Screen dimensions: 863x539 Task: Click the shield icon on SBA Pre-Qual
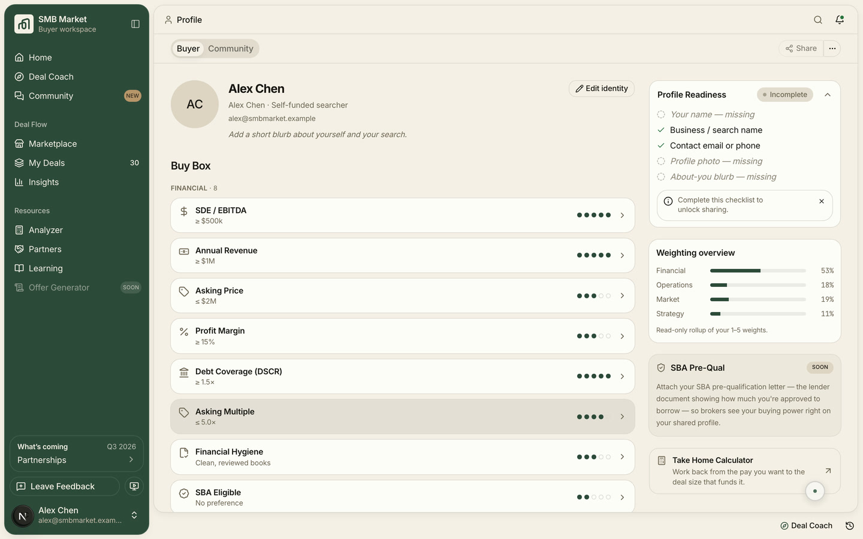(661, 368)
